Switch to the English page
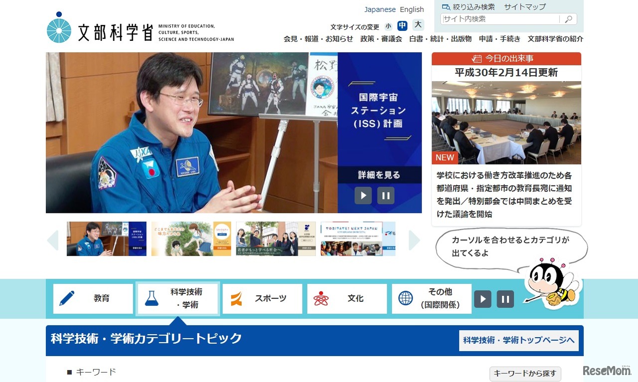This screenshot has height=382, width=638. pyautogui.click(x=412, y=9)
